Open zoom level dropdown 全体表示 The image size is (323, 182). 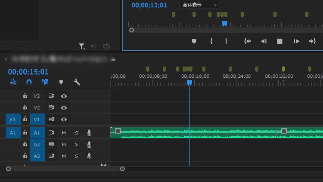pos(199,5)
